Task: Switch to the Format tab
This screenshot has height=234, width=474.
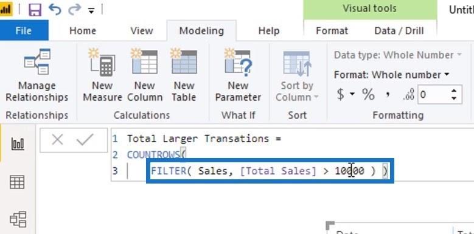Action: click(x=332, y=31)
